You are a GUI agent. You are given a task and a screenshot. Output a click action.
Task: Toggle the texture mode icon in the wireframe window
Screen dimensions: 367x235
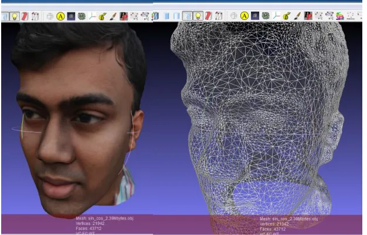pos(187,16)
